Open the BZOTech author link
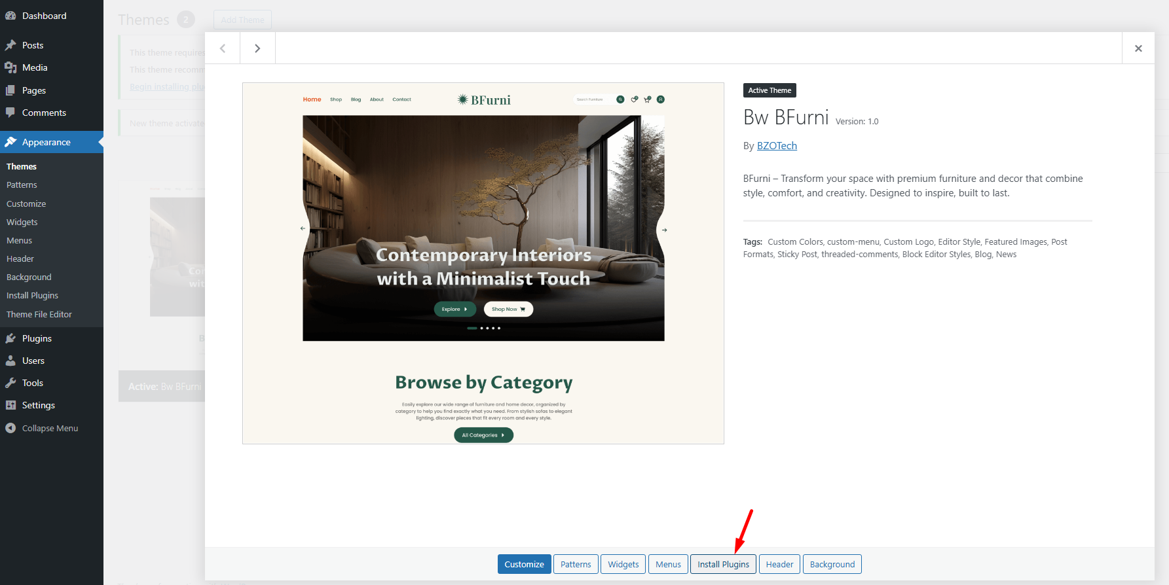The width and height of the screenshot is (1169, 585). (777, 146)
